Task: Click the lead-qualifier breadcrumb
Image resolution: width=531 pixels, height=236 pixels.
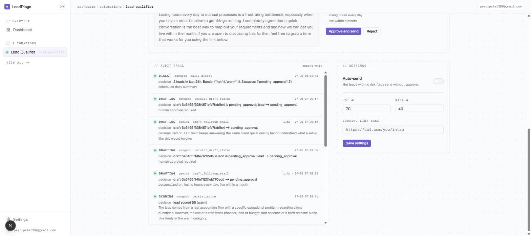Action: 139,6
